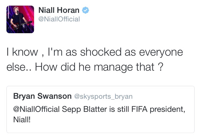Image resolution: width=201 pixels, height=137 pixels.
Task: Click the @NiallOfficial mention in quoted tweet
Action: pyautogui.click(x=36, y=109)
